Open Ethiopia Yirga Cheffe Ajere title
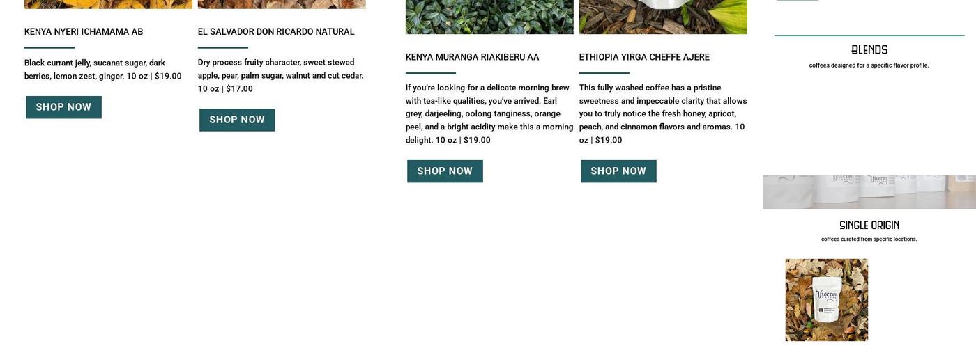 [x=644, y=57]
